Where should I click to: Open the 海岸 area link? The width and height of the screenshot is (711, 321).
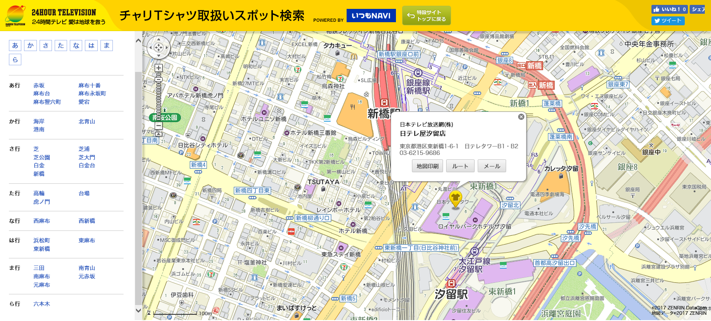point(39,122)
